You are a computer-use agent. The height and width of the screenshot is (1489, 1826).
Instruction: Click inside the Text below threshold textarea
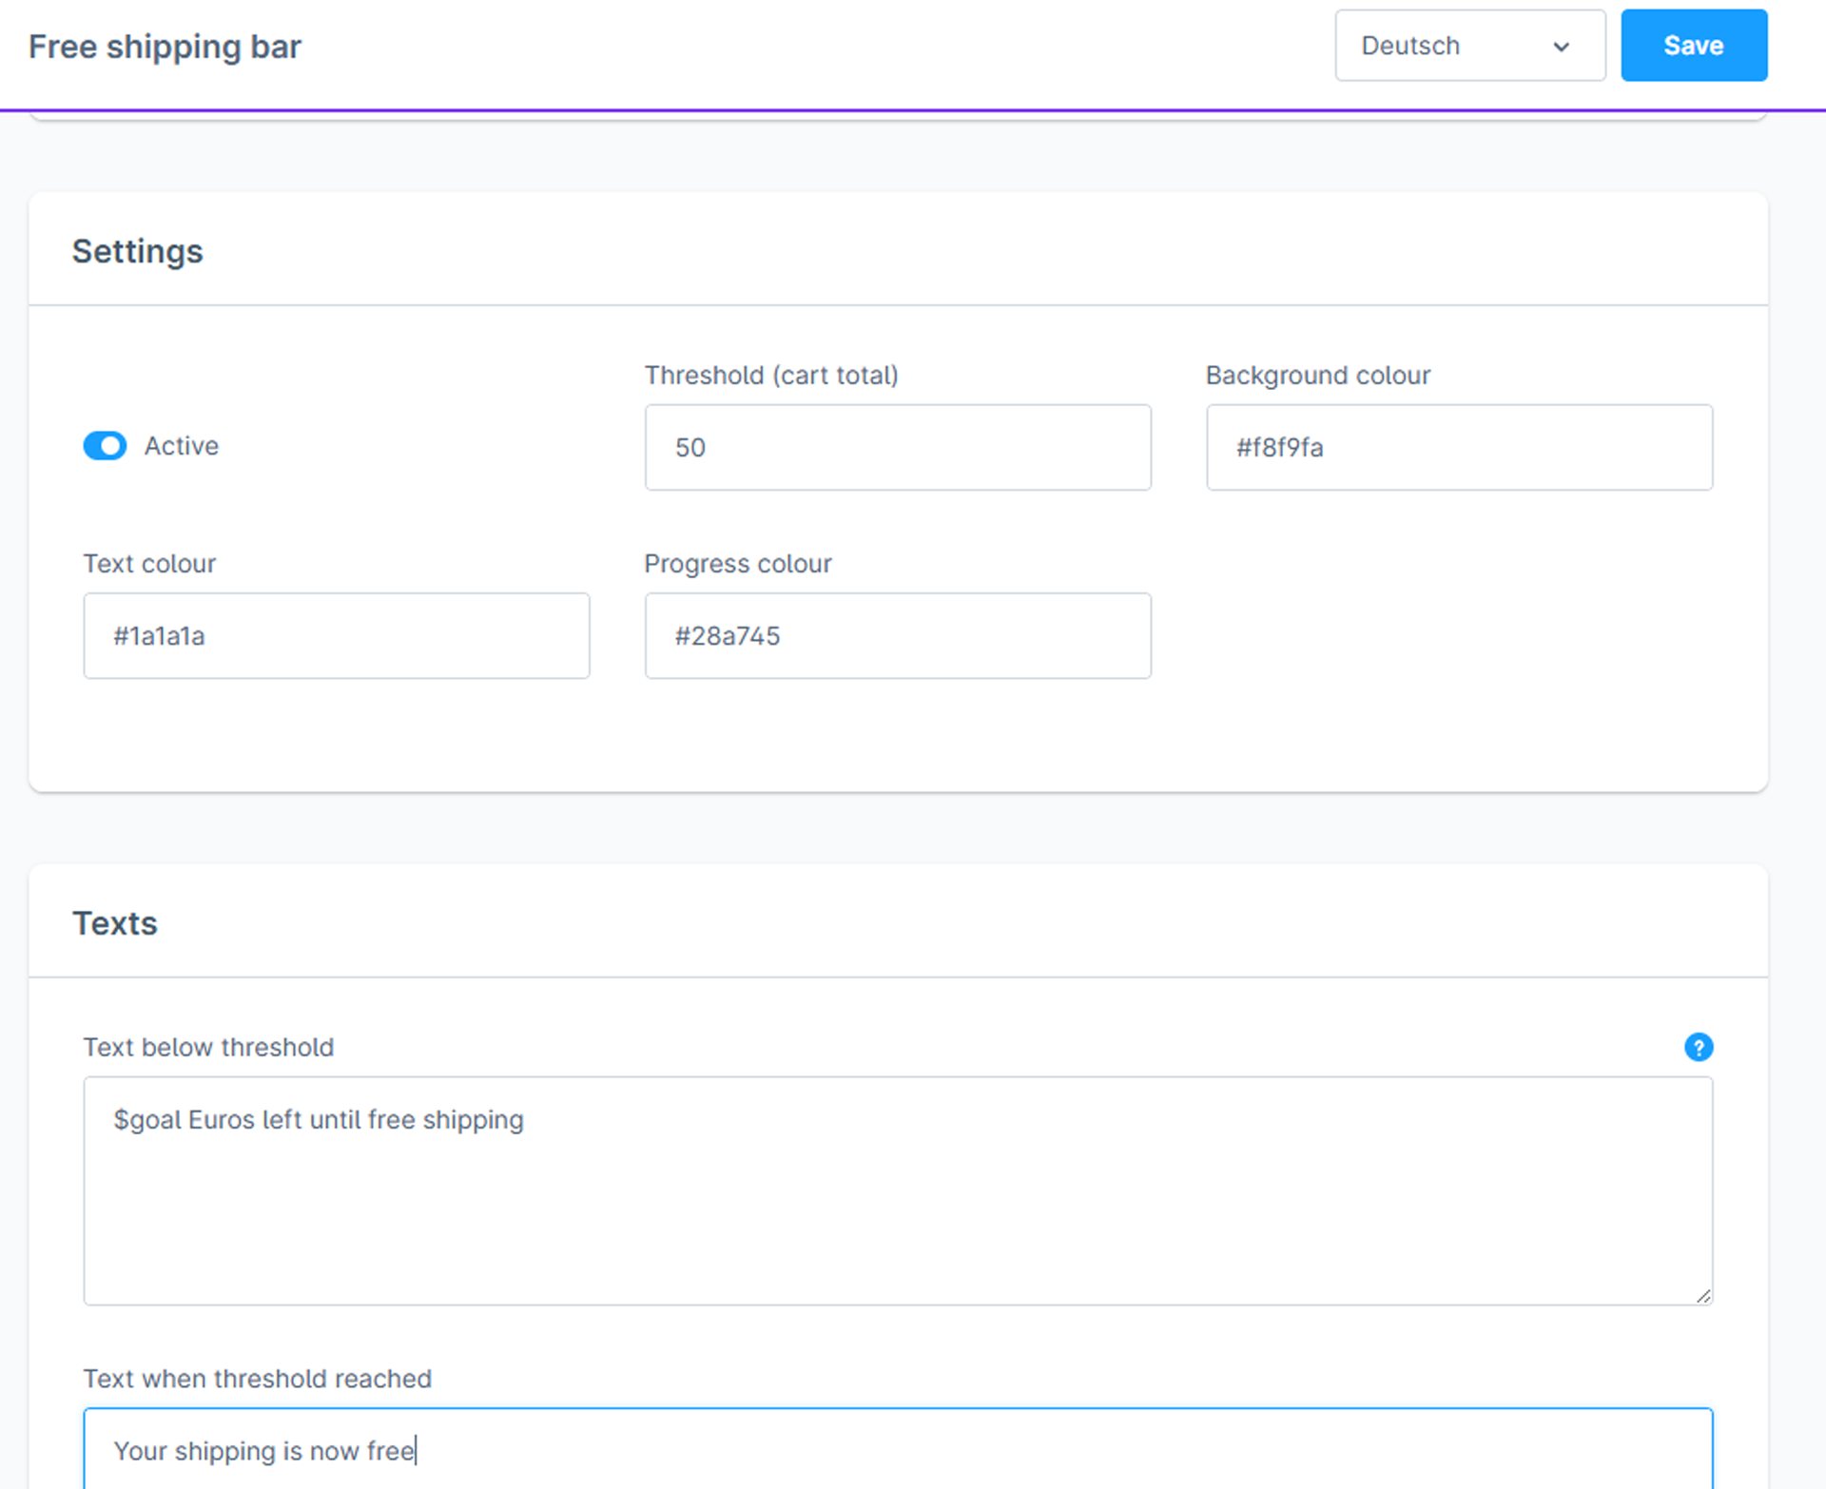[x=898, y=1190]
